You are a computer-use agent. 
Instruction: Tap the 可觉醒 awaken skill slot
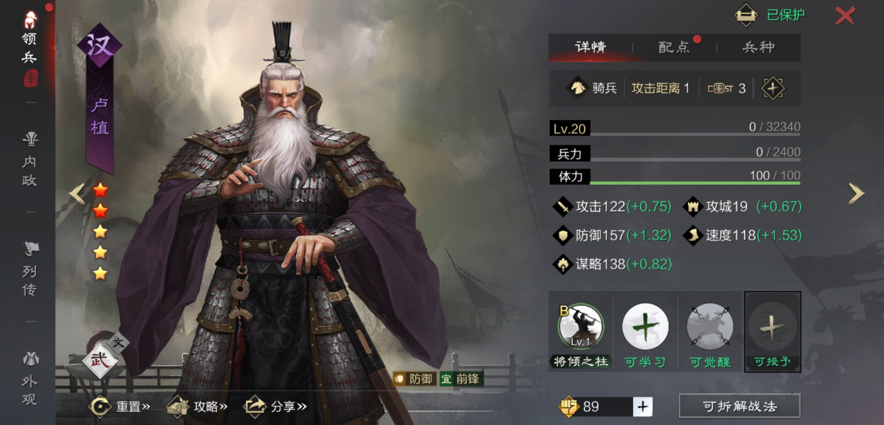tap(710, 327)
